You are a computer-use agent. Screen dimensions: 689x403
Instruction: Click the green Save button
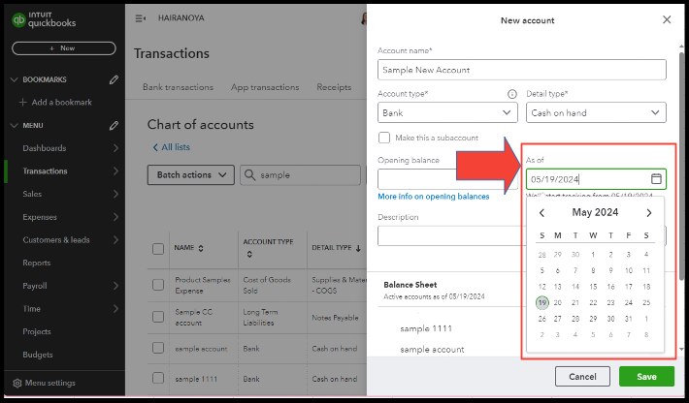[x=645, y=376]
